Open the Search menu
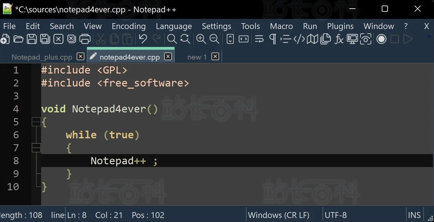 point(62,26)
